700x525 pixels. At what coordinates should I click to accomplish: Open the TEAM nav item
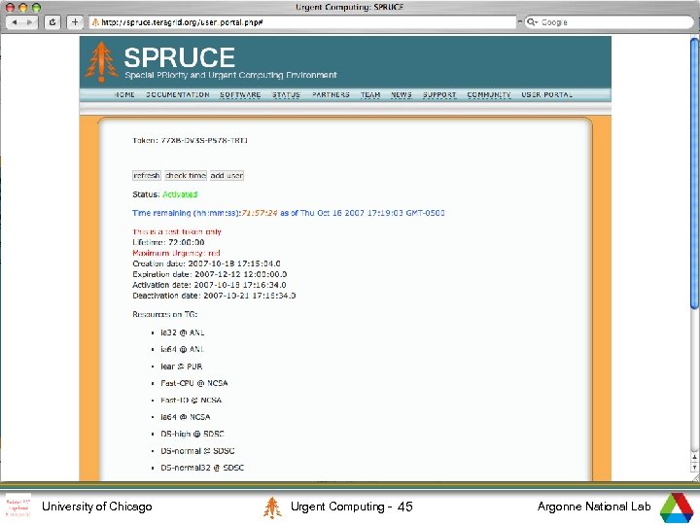(x=370, y=94)
